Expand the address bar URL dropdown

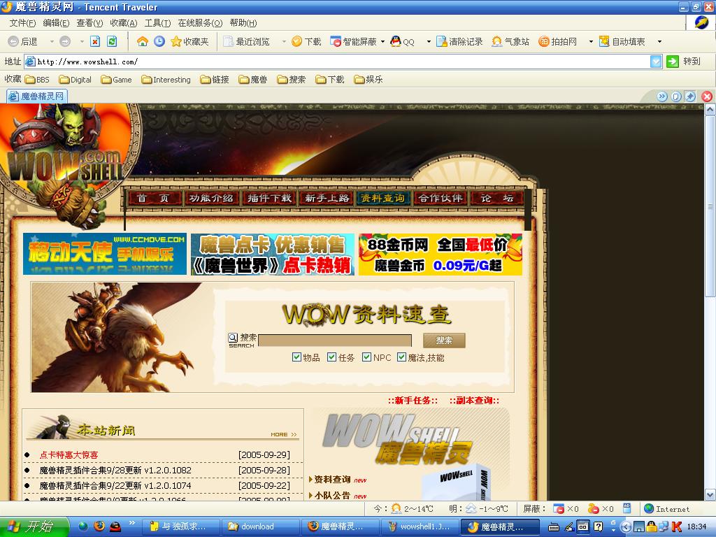[656, 62]
